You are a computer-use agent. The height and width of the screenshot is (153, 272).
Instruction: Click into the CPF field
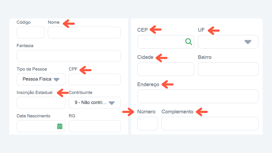[95, 79]
